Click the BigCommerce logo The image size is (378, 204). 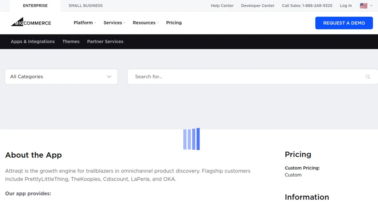point(31,22)
